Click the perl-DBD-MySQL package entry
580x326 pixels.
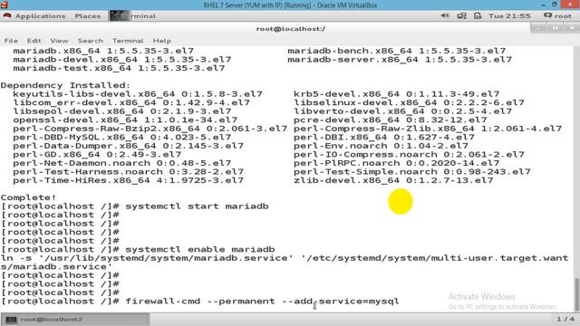tap(122, 137)
